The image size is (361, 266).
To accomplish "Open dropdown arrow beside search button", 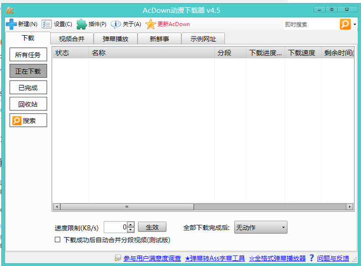I will (x=354, y=24).
